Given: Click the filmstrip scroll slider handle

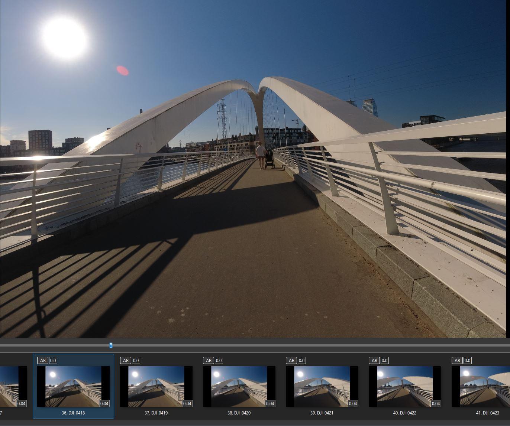Looking at the screenshot, I should 111,345.
